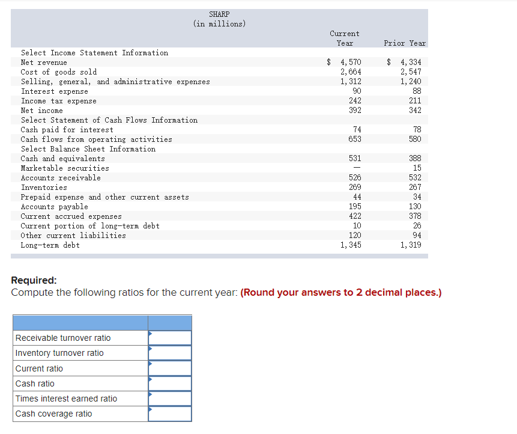Click the Times interest earned ratio input field
Viewport: 517px width, 434px height.
coord(170,398)
